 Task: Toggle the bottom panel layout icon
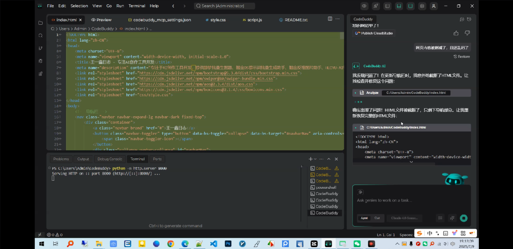pyautogui.click(x=399, y=6)
